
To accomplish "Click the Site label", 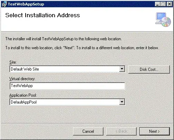I will click(x=13, y=62).
